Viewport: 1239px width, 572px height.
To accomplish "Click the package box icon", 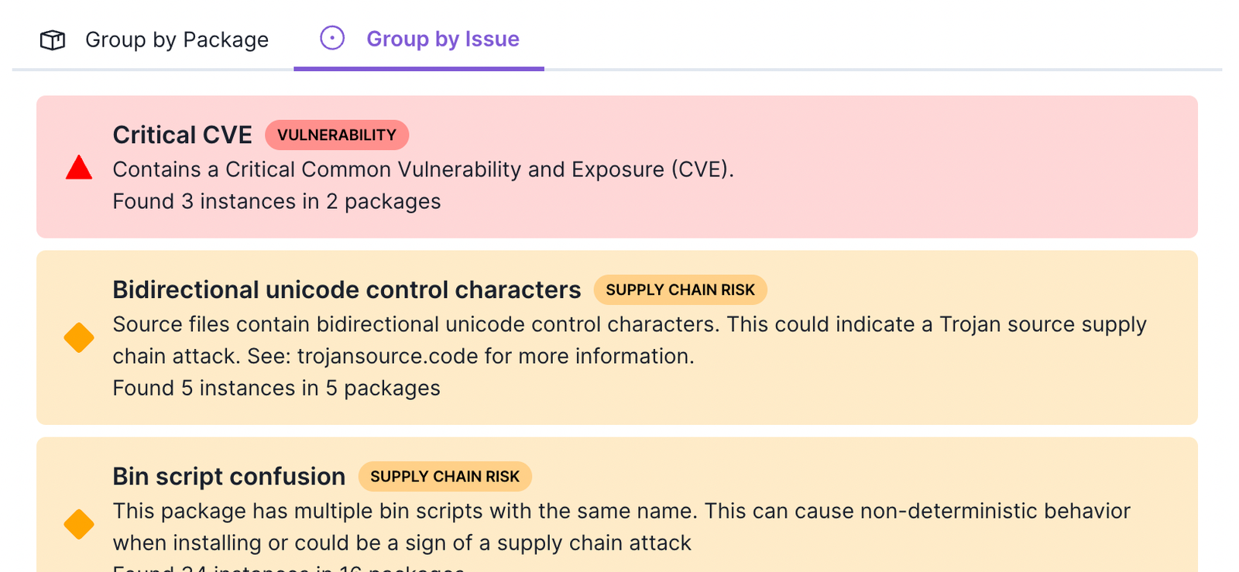I will pos(53,39).
